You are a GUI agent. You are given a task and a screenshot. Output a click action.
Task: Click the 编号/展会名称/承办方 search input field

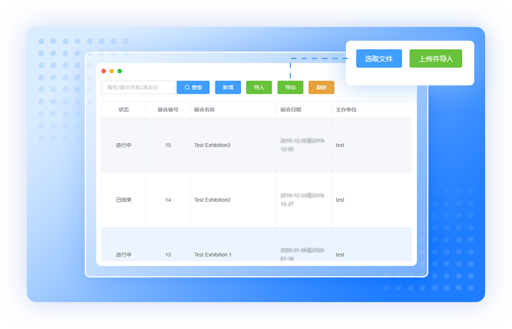tap(138, 87)
